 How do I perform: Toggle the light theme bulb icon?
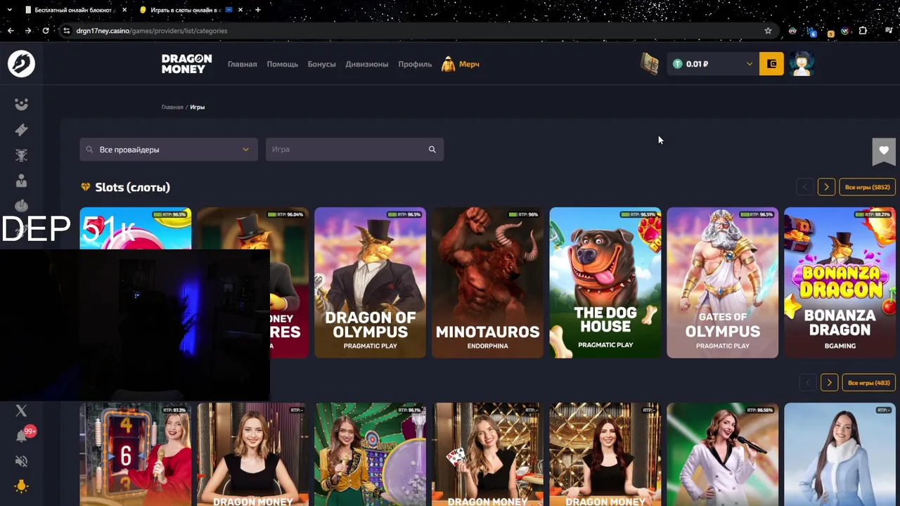(21, 486)
